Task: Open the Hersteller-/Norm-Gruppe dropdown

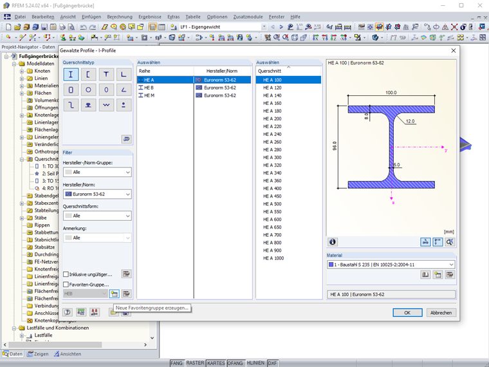Action: [128, 173]
